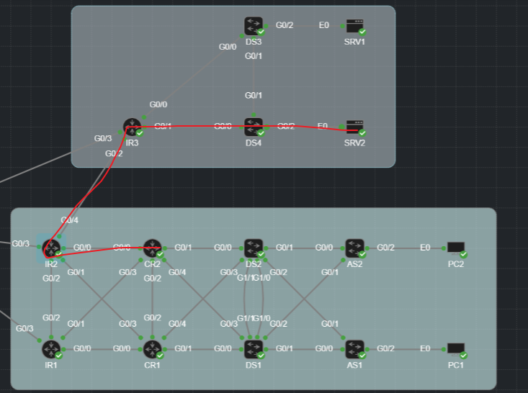Image resolution: width=528 pixels, height=393 pixels.
Task: Click the CR1 router icon
Action: tap(152, 349)
